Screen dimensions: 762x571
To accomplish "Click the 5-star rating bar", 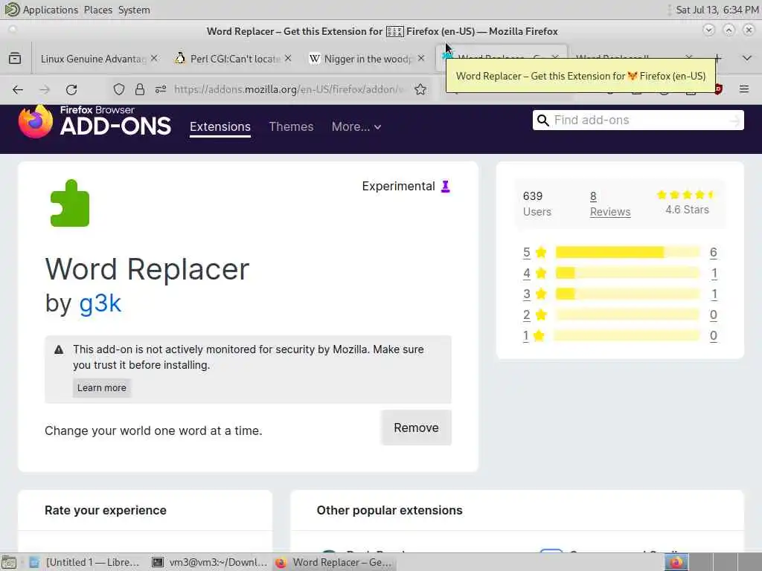I will click(627, 252).
